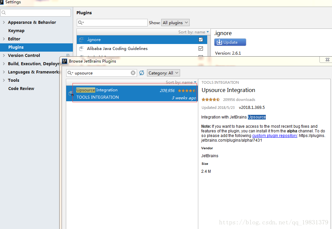Click the JetBrains vendor name

pyautogui.click(x=210, y=156)
